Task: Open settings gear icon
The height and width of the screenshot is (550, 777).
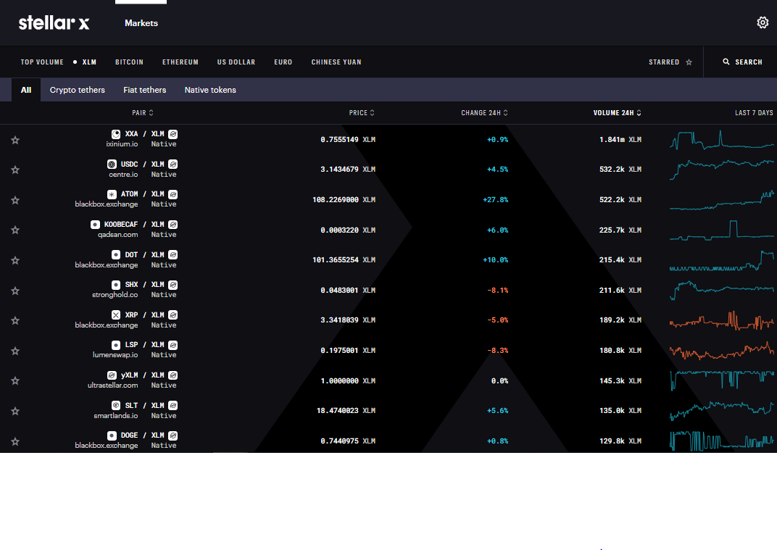Action: [x=763, y=22]
